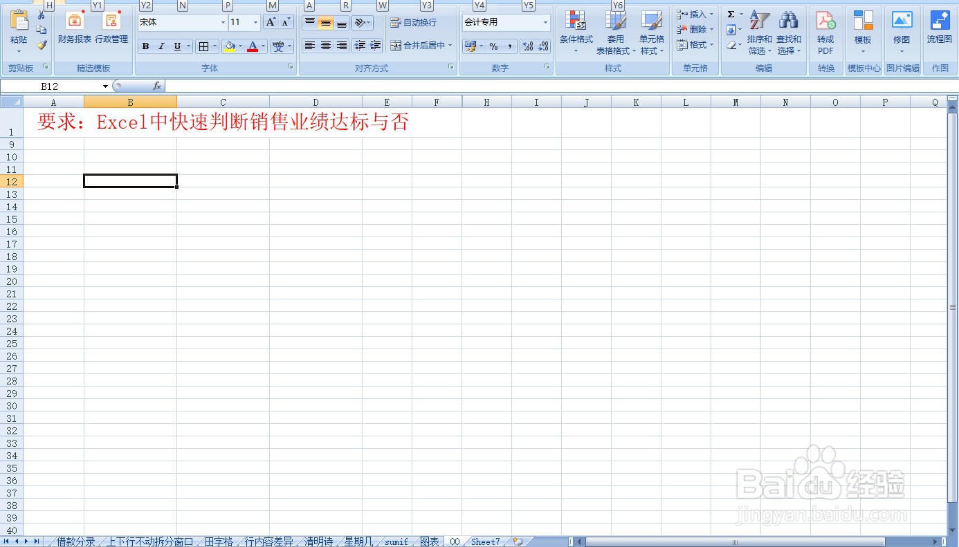
Task: Toggle align text right
Action: 341,46
